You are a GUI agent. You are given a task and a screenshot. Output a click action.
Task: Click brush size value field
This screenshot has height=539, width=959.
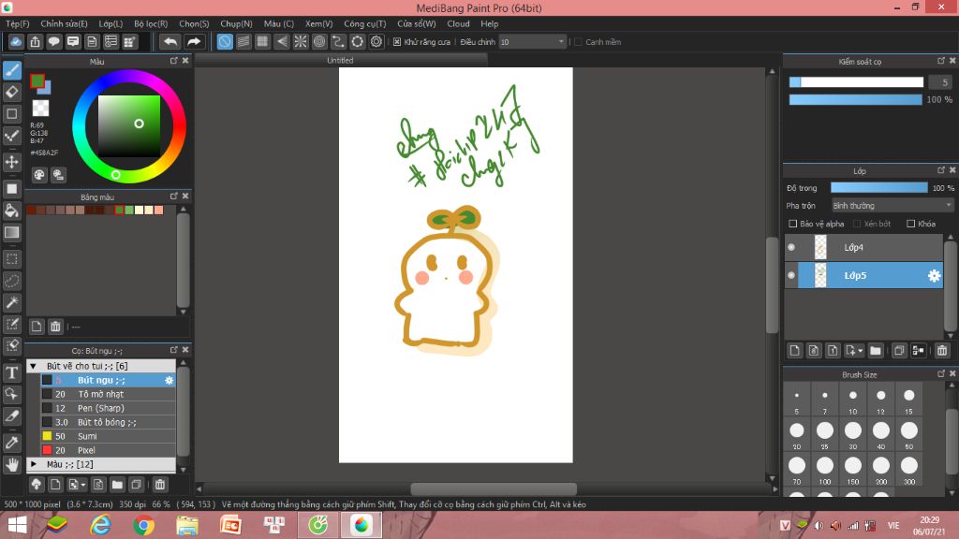(940, 82)
